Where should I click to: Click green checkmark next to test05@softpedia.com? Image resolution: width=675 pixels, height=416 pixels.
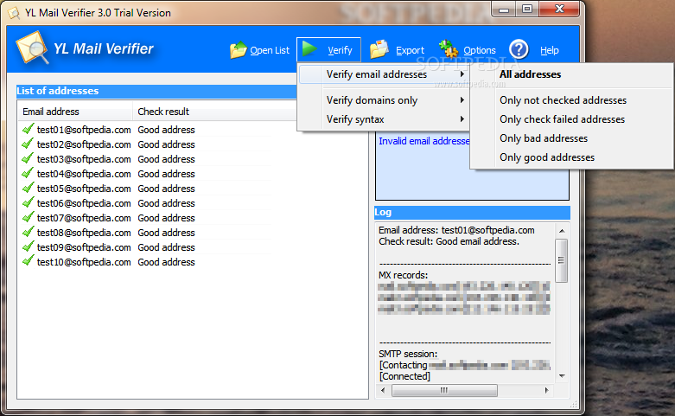click(x=28, y=188)
